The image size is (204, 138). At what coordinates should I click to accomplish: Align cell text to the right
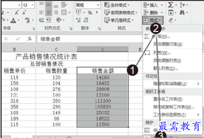(x=56, y=13)
